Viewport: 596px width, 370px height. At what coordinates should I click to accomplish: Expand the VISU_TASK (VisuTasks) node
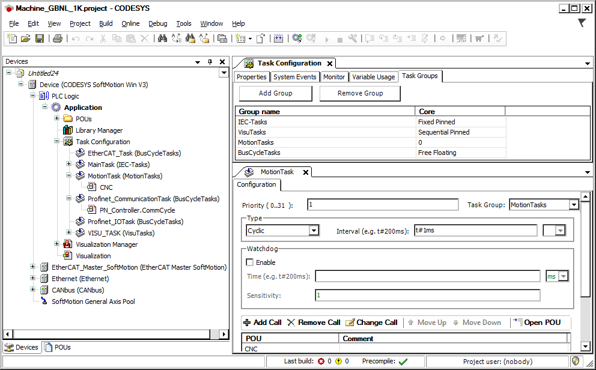click(68, 232)
